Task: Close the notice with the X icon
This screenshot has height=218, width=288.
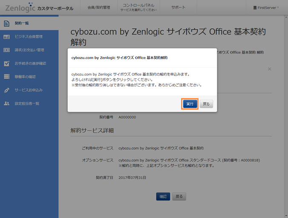Action: coord(269,69)
